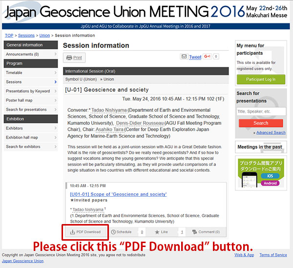Click chevron beside left-menu Search for presentations
The height and width of the screenshot is (268, 293).
click(x=56, y=109)
